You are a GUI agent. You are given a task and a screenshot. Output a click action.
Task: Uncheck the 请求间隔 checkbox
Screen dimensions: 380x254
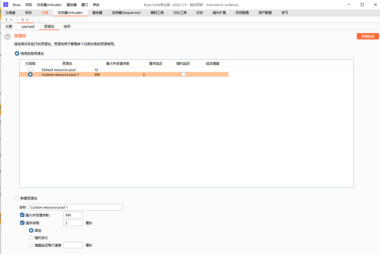(22, 223)
